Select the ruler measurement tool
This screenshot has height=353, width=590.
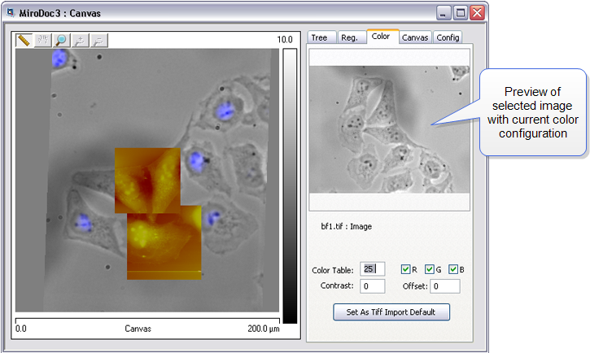(x=24, y=40)
